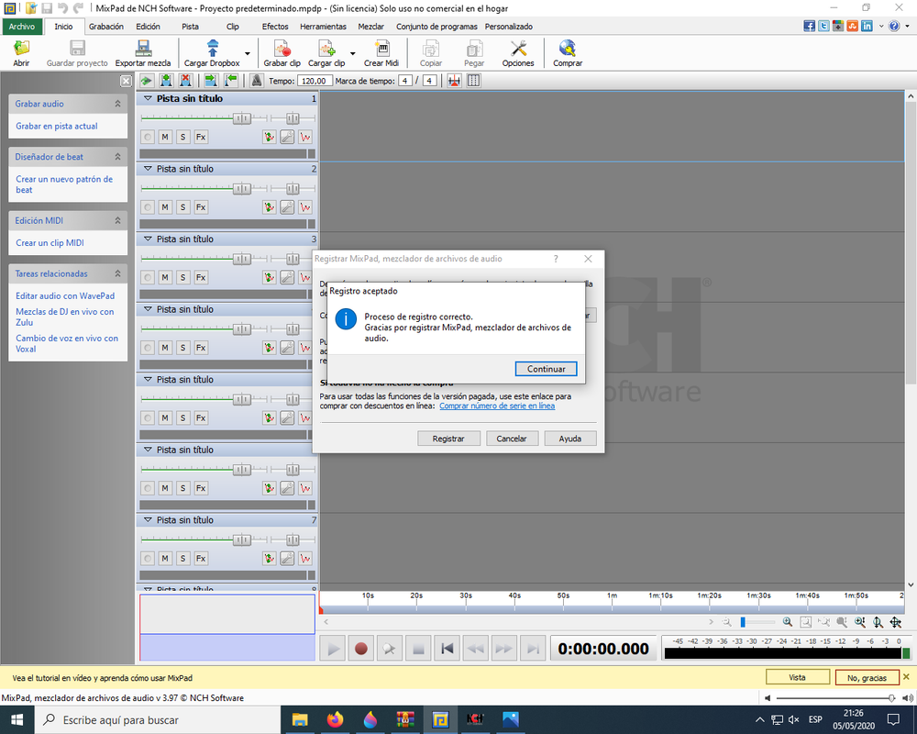
Task: Collapse the Tareas relacionadas panel
Action: coord(117,273)
